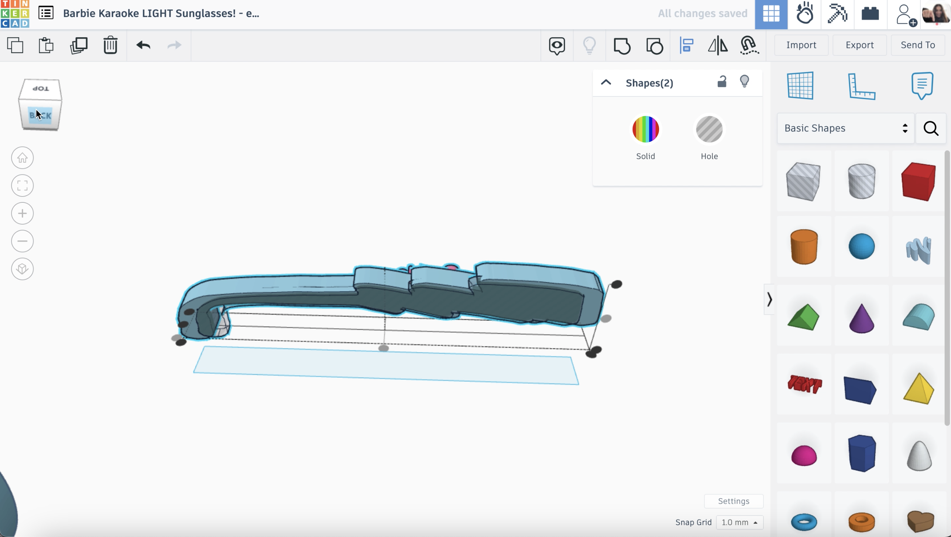Open the Basic Shapes dropdown
The image size is (951, 537).
tap(845, 128)
